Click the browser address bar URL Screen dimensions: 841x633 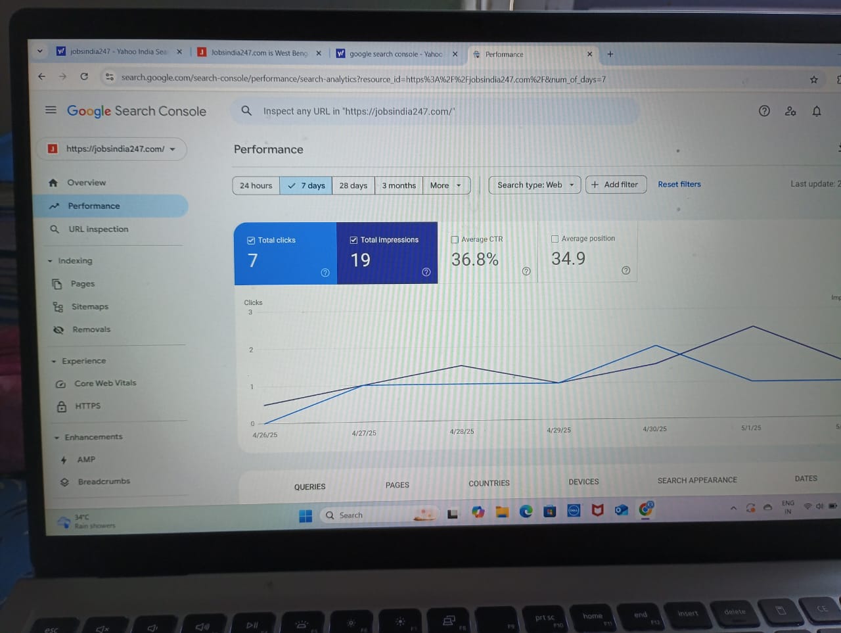[363, 79]
